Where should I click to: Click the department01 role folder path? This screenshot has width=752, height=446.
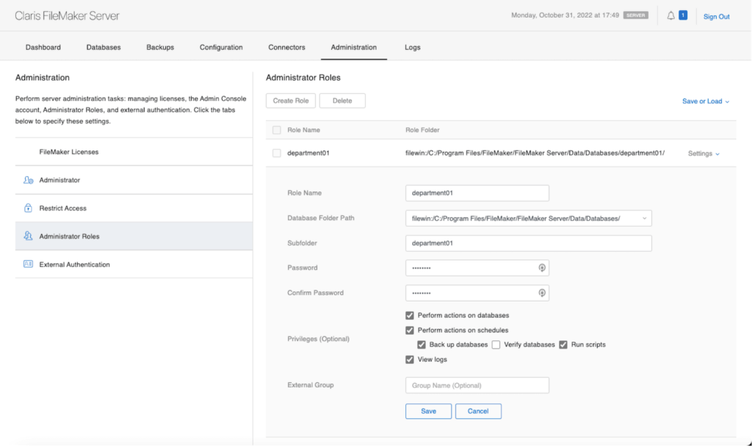tap(535, 153)
